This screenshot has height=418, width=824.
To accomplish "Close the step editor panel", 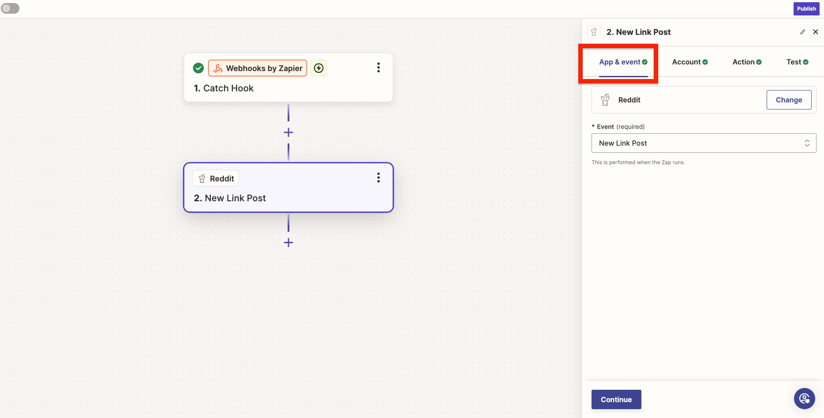I will pos(815,32).
